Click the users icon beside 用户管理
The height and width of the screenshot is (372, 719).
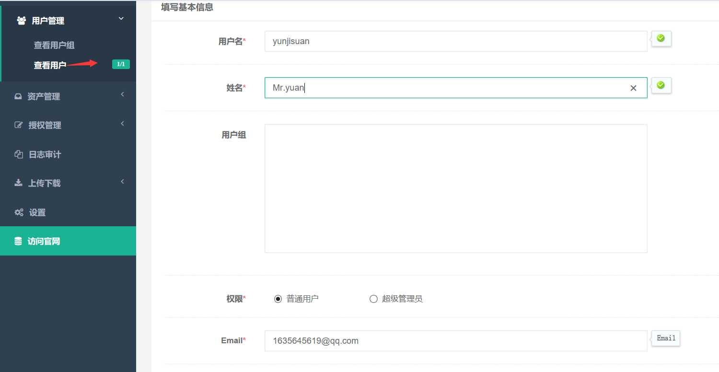(22, 21)
